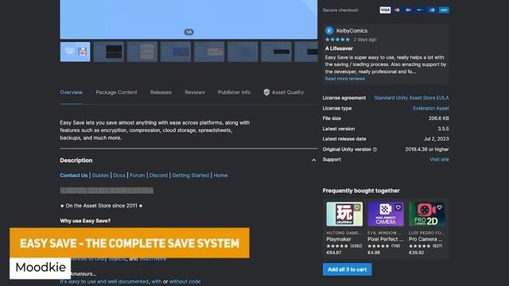Click the Asset Quality shield icon
The width and height of the screenshot is (509, 286).
point(266,92)
